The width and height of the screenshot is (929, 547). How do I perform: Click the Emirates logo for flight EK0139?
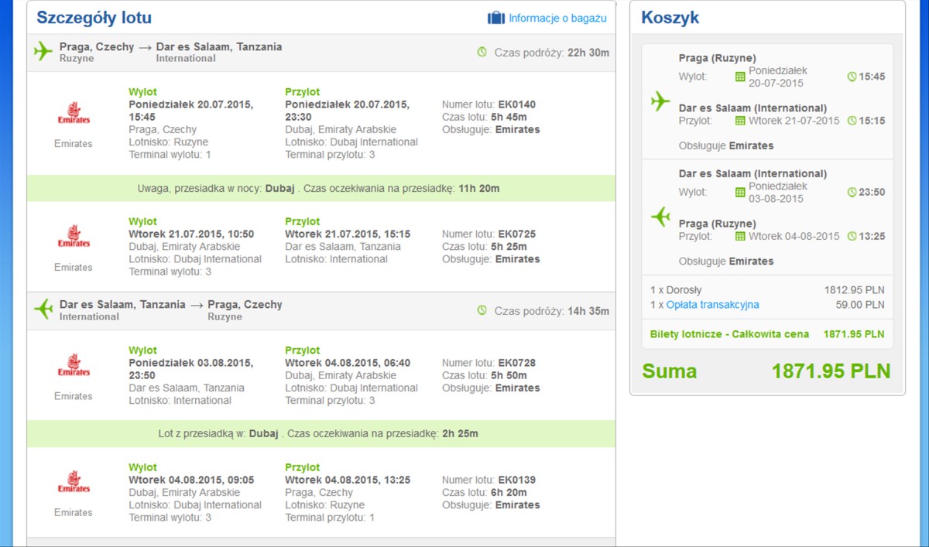point(74,482)
